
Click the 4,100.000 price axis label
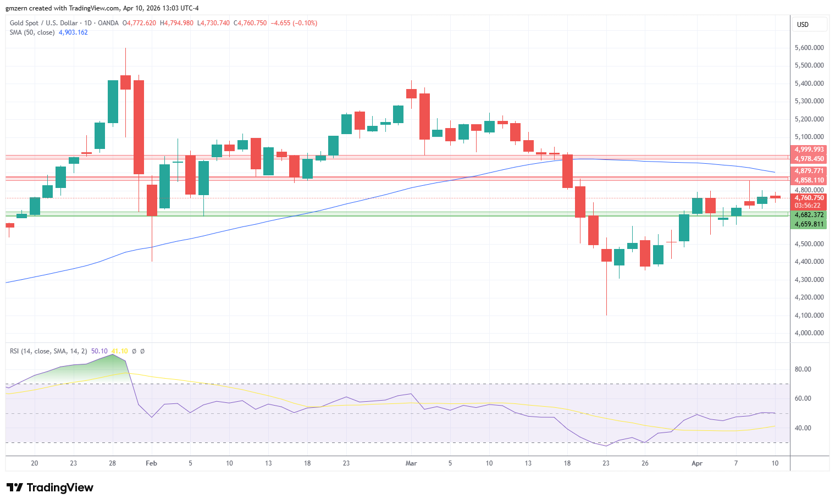pos(809,315)
